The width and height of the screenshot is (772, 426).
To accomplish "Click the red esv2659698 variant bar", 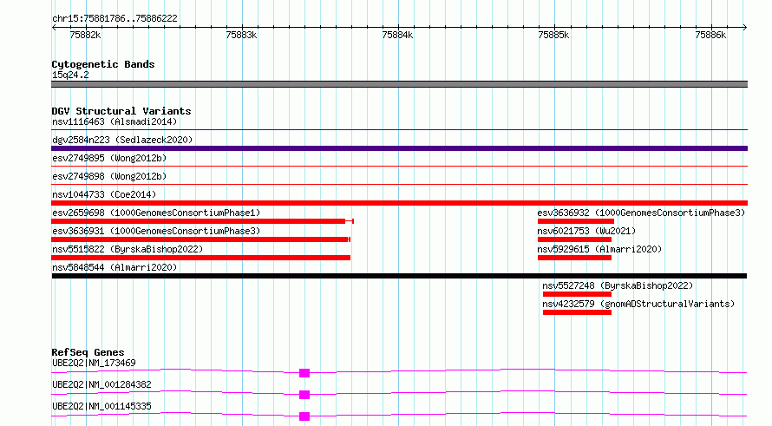I will [x=202, y=221].
